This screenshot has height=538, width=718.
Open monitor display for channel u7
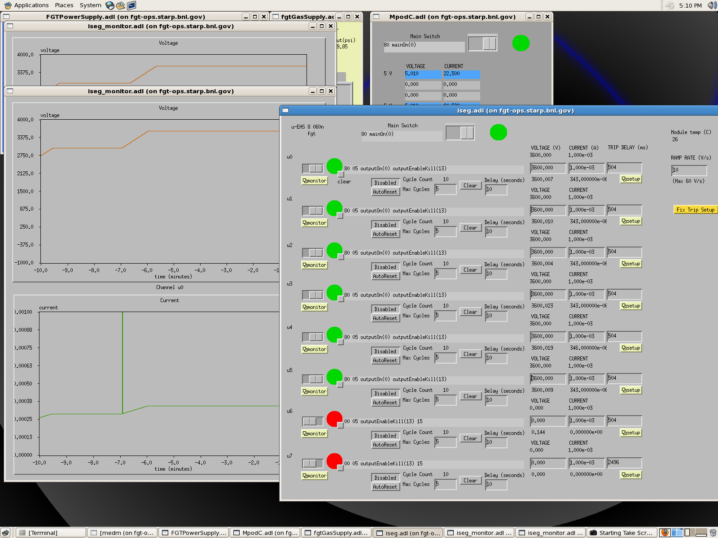[315, 476]
